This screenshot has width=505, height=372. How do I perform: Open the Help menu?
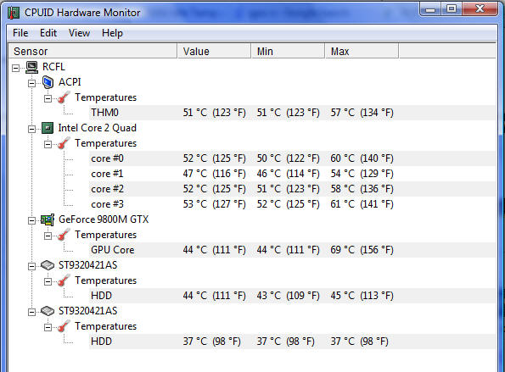112,33
